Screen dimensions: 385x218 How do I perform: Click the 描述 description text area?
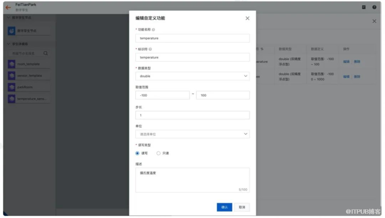coord(192,180)
